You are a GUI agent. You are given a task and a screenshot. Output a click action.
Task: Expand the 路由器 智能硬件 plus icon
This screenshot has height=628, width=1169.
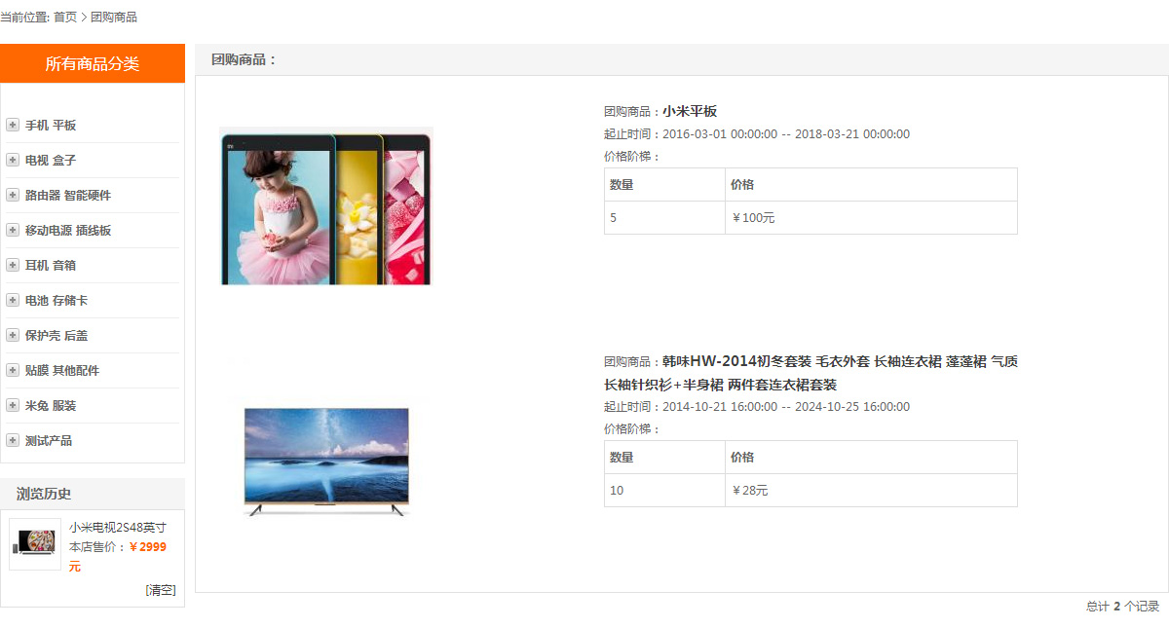pyautogui.click(x=13, y=195)
